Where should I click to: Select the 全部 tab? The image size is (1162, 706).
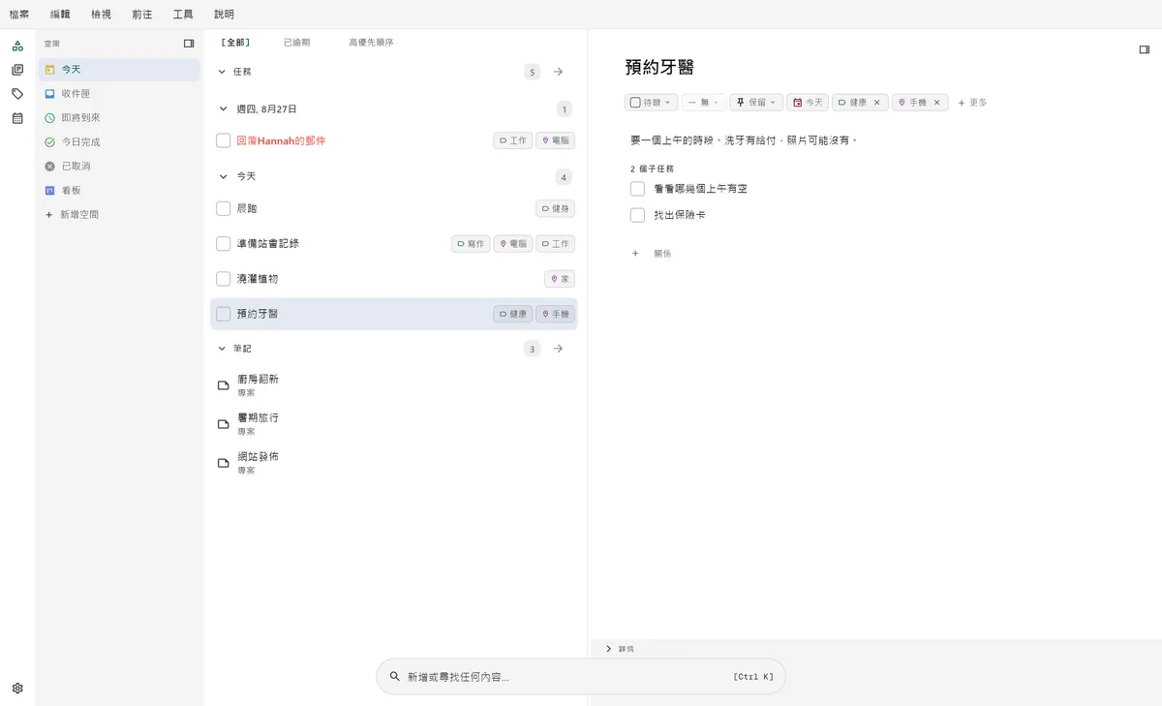(235, 43)
